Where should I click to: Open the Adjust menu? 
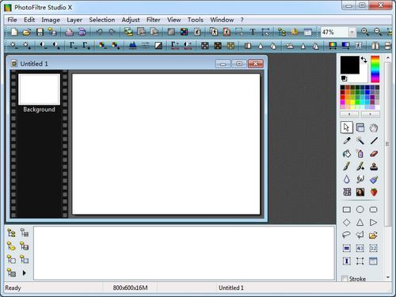click(x=131, y=20)
